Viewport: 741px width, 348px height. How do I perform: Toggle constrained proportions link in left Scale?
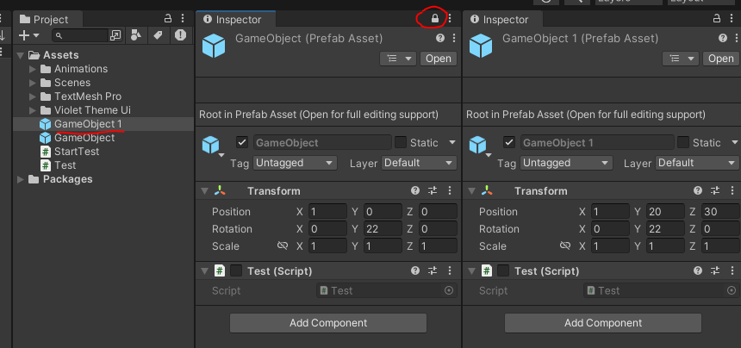(x=283, y=246)
